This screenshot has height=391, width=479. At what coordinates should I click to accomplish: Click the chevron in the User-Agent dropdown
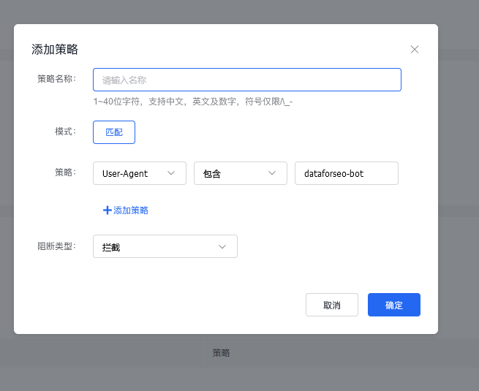171,173
